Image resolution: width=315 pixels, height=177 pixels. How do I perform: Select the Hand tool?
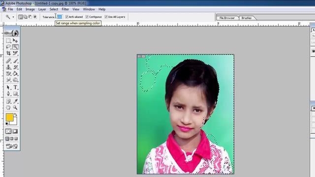point(8,107)
